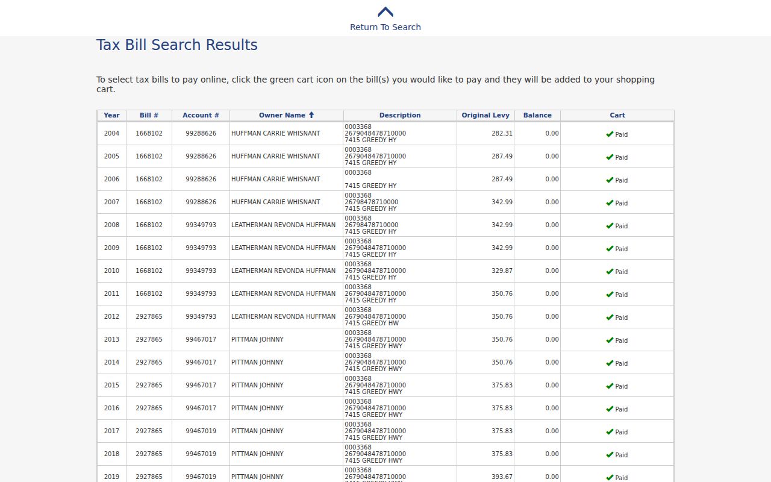Click account number 99467019 in the 2017 row
Screen dimensions: 771x482
click(201, 431)
